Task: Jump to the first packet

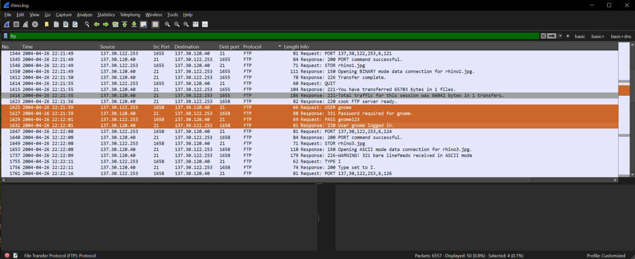Action: pos(125,24)
